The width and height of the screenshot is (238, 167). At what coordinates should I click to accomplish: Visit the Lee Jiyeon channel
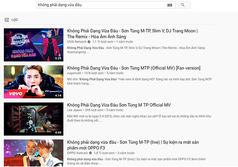75,110
